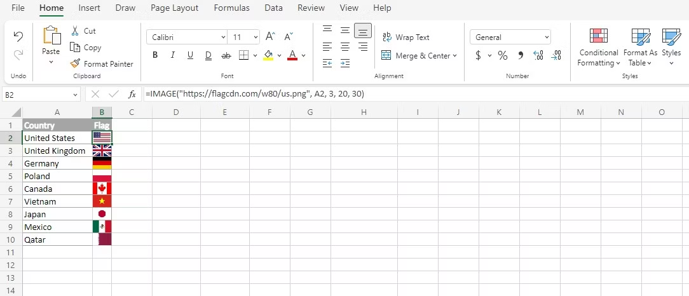The height and width of the screenshot is (296, 689).
Task: Toggle underline formatting
Action: 190,55
